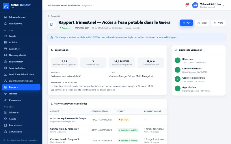Click the 2 / 3 Activités validées card
The width and height of the screenshot is (231, 144).
pyautogui.click(x=64, y=62)
